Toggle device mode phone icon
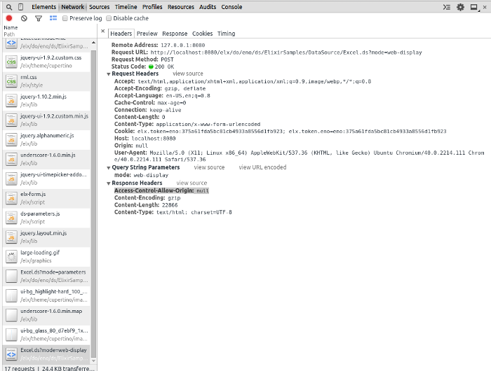491x371 pixels. coord(22,6)
